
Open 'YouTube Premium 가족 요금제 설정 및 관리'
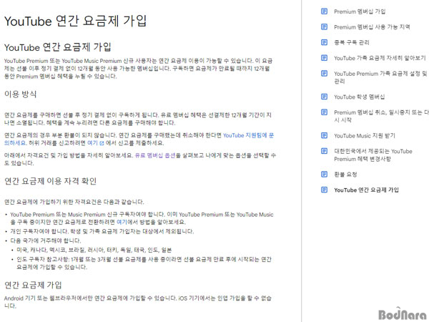tap(380, 77)
